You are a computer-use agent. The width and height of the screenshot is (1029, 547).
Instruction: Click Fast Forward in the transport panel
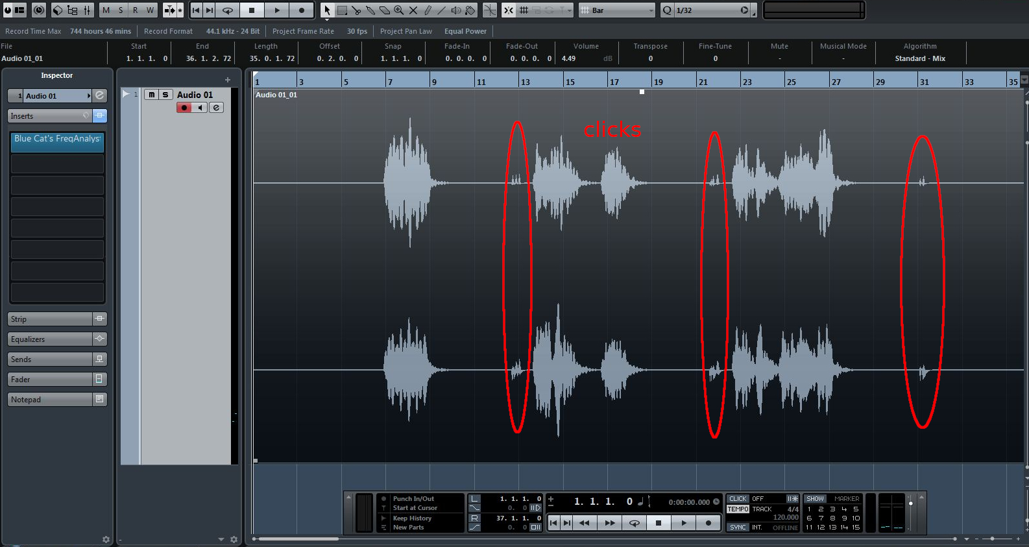[609, 523]
